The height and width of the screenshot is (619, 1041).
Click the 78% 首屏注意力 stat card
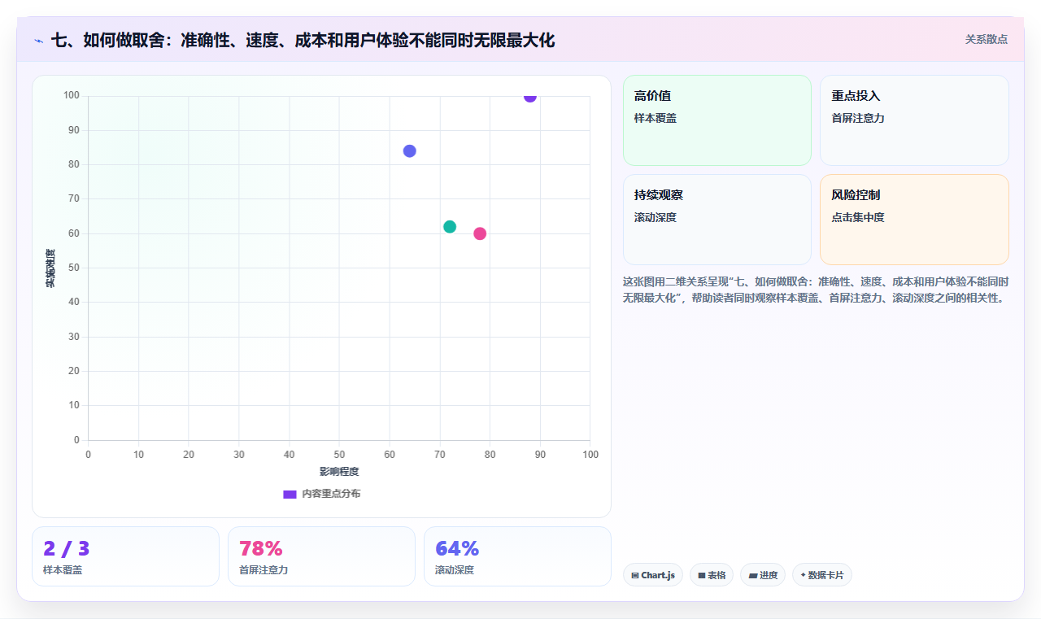click(321, 556)
